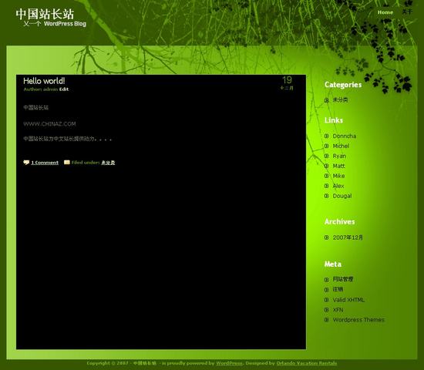Open the Donncha link
The image size is (424, 370).
[x=345, y=136]
